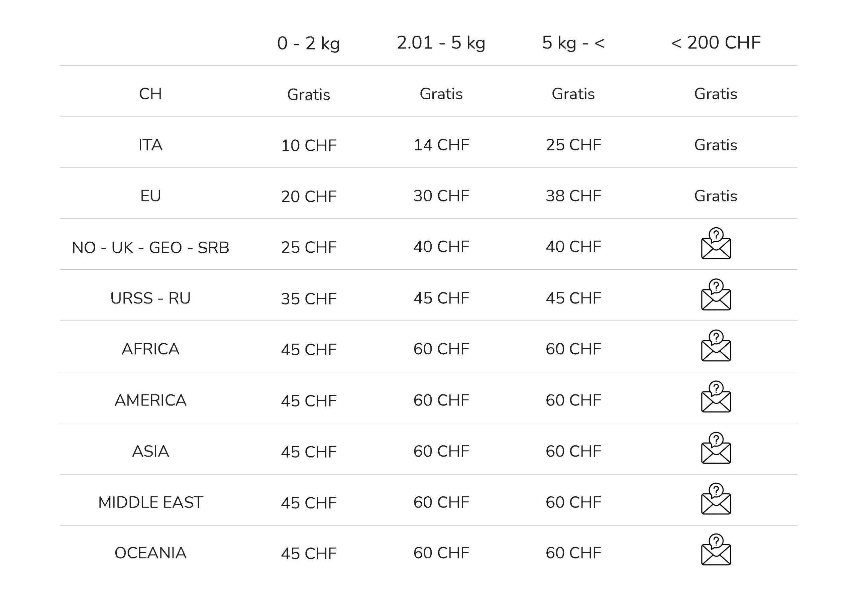Screen dimensions: 856x603
Task: Select the EU row label
Action: click(x=150, y=196)
